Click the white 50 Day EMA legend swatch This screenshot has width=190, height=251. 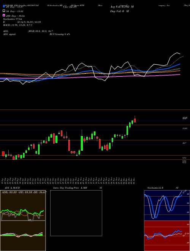coord(4,11)
